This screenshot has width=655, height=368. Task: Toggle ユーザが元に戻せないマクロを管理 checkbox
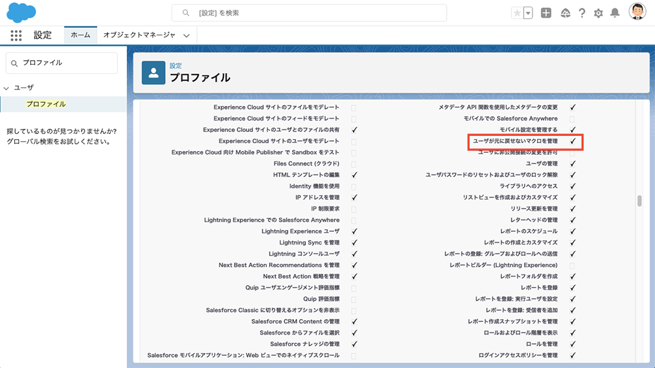pyautogui.click(x=572, y=141)
